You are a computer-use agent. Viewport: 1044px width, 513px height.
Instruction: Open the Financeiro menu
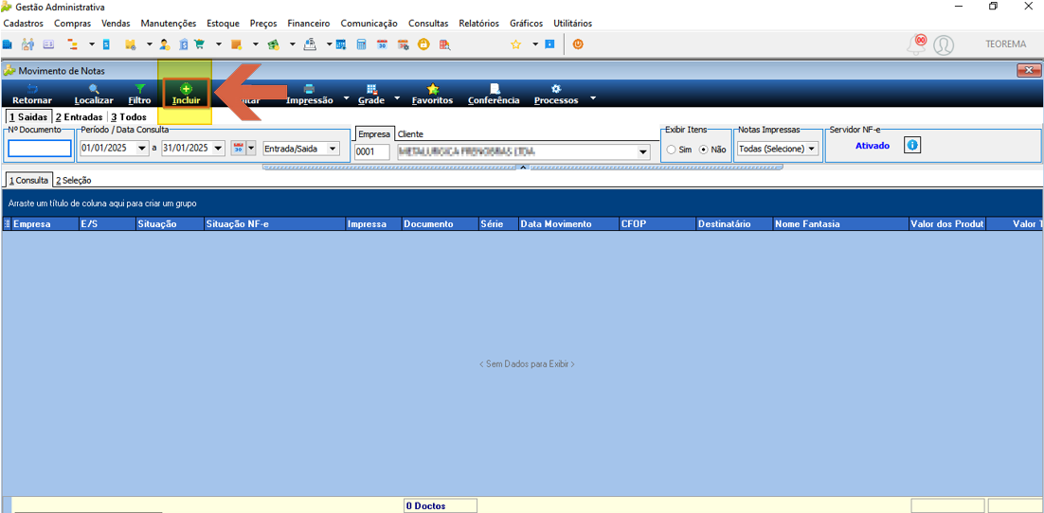click(x=308, y=23)
